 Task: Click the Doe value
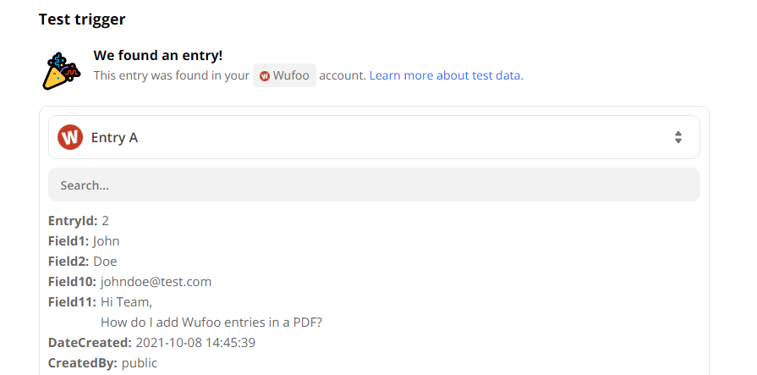pos(104,262)
